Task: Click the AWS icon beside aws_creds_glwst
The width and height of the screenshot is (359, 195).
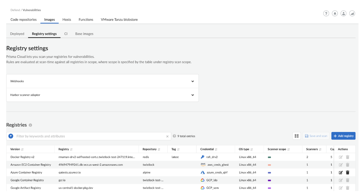Action: (203, 164)
